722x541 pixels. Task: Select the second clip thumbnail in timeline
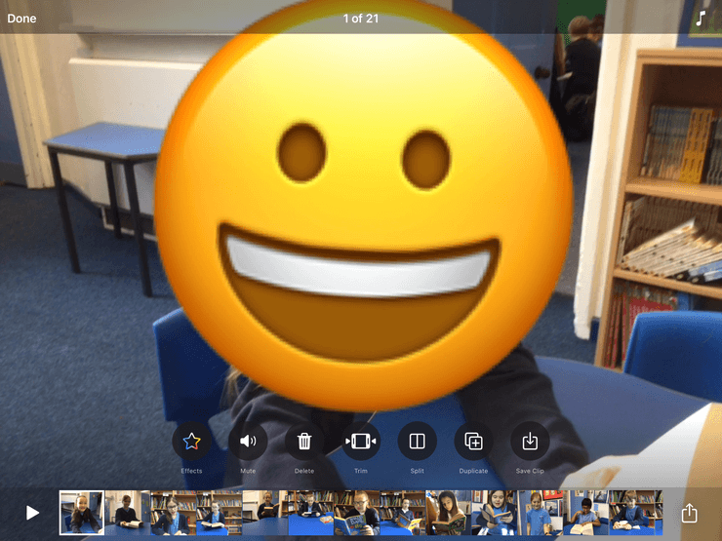point(128,513)
